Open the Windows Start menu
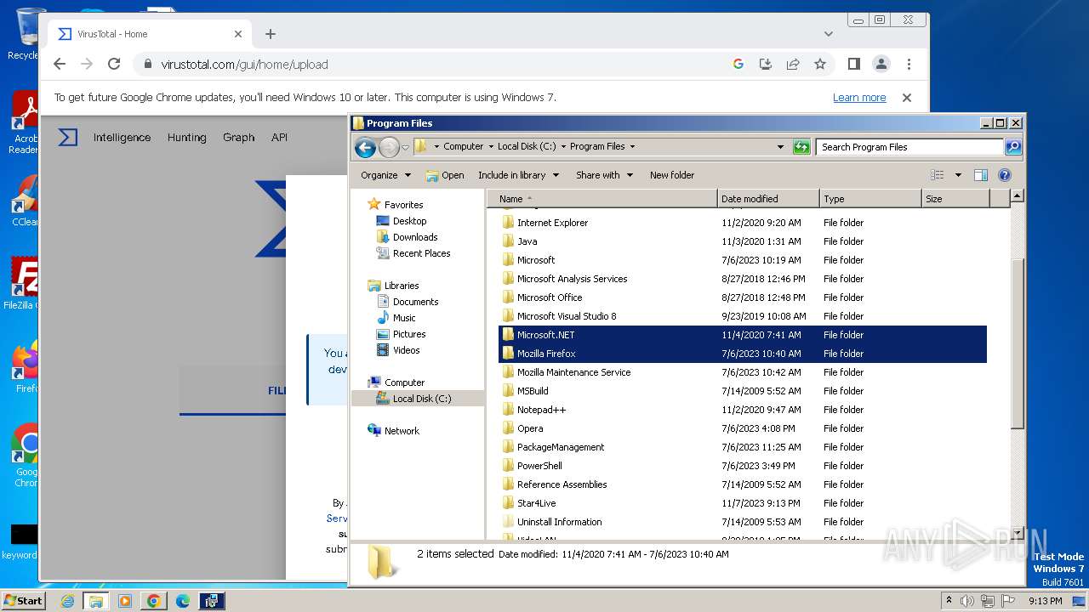 [x=23, y=600]
